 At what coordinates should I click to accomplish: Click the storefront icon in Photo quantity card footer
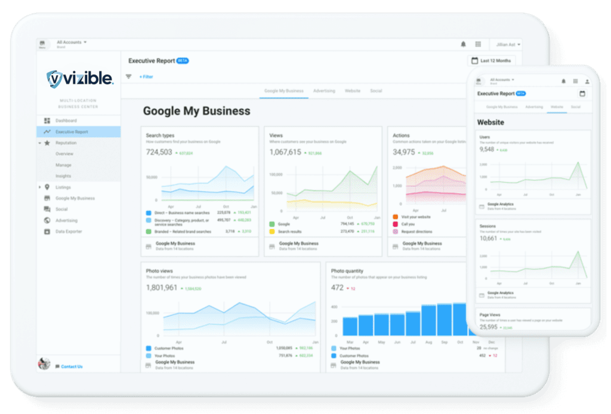point(333,365)
